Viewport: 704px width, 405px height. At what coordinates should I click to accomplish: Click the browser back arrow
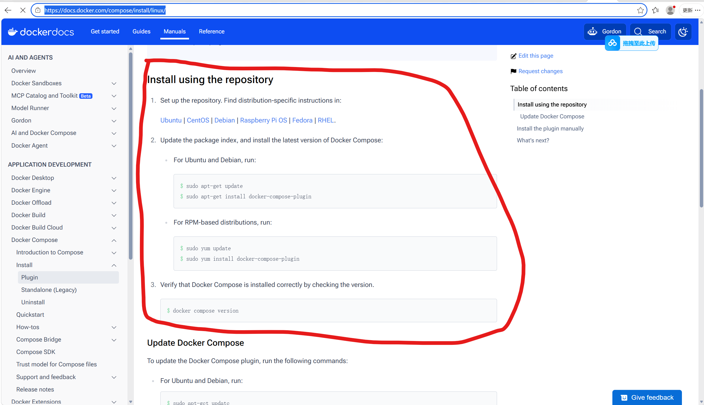pyautogui.click(x=8, y=10)
